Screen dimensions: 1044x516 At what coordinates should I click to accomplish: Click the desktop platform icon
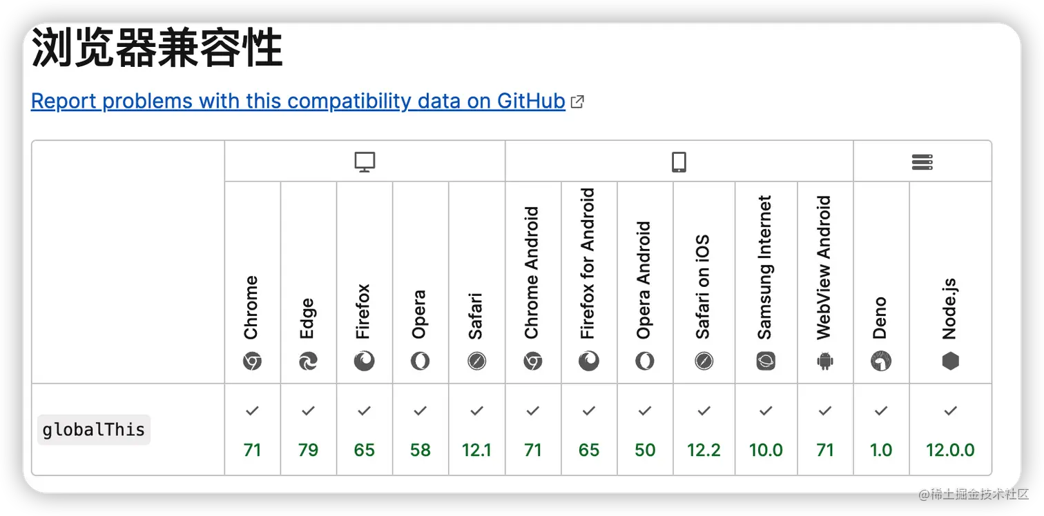[x=365, y=162]
